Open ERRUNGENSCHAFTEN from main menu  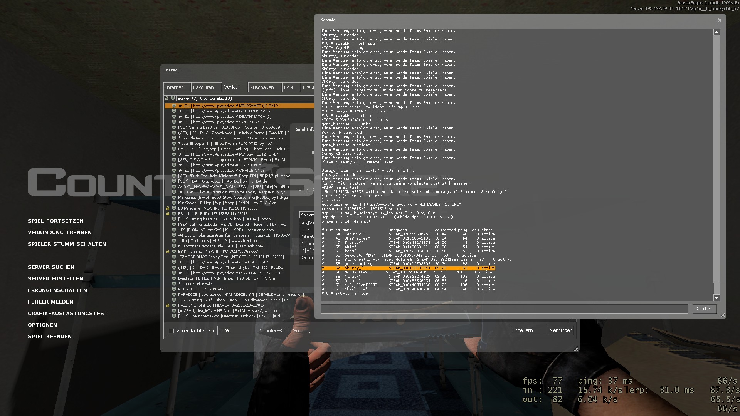click(x=57, y=290)
